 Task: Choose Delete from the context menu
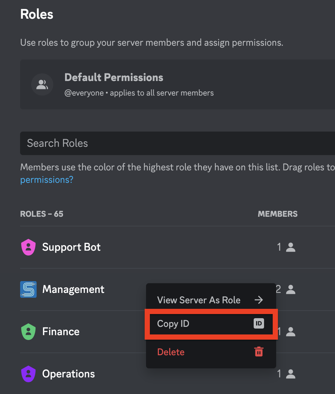click(171, 352)
